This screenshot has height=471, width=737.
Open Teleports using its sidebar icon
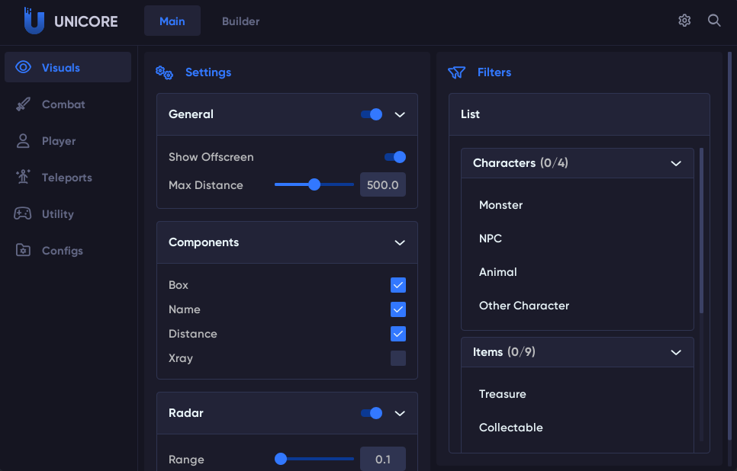click(23, 178)
